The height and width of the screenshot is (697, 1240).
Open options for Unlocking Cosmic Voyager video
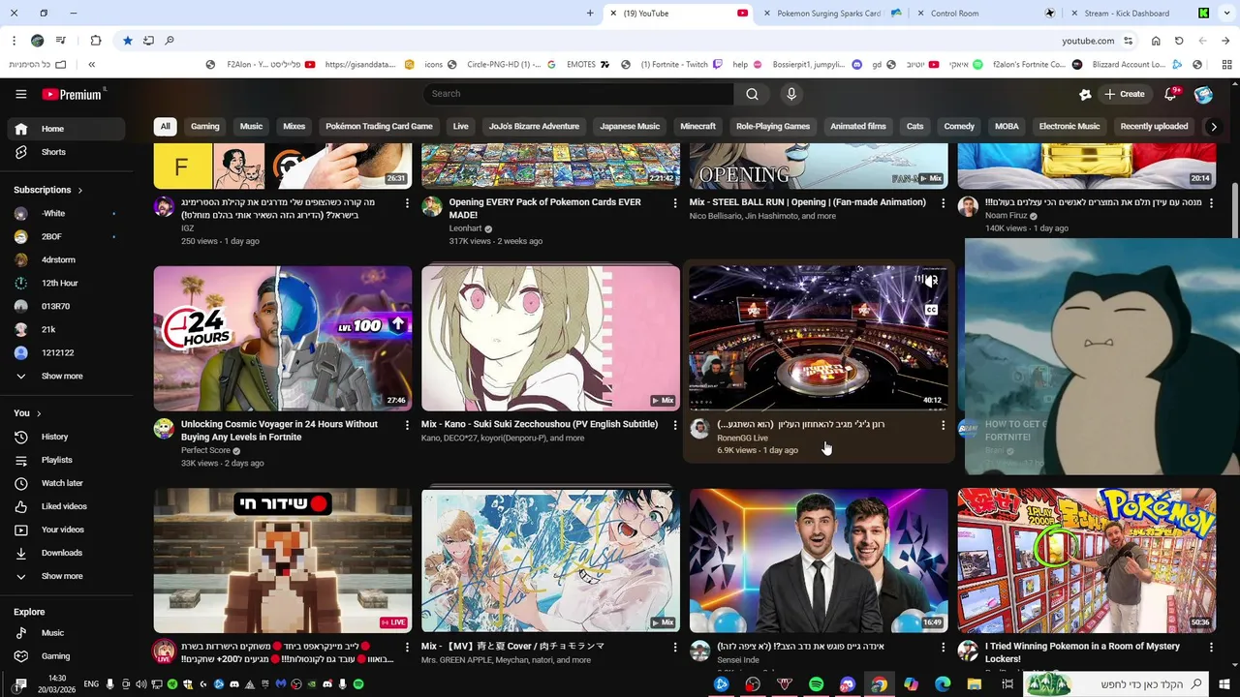(x=407, y=425)
